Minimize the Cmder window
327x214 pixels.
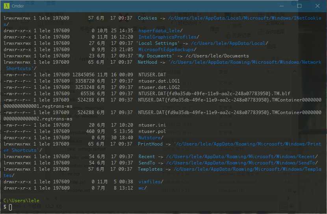pyautogui.click(x=282, y=6)
